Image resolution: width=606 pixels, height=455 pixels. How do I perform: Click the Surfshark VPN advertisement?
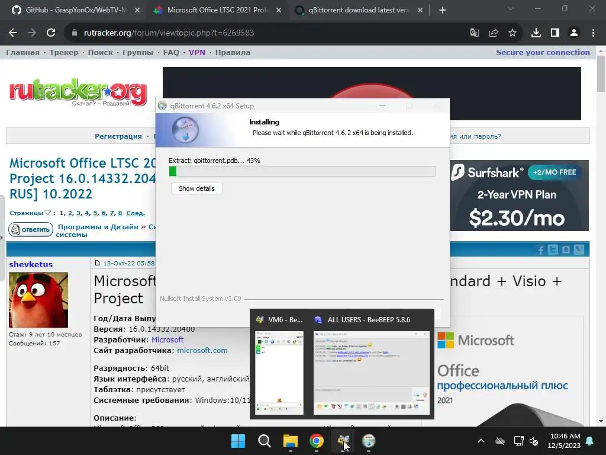pos(519,196)
